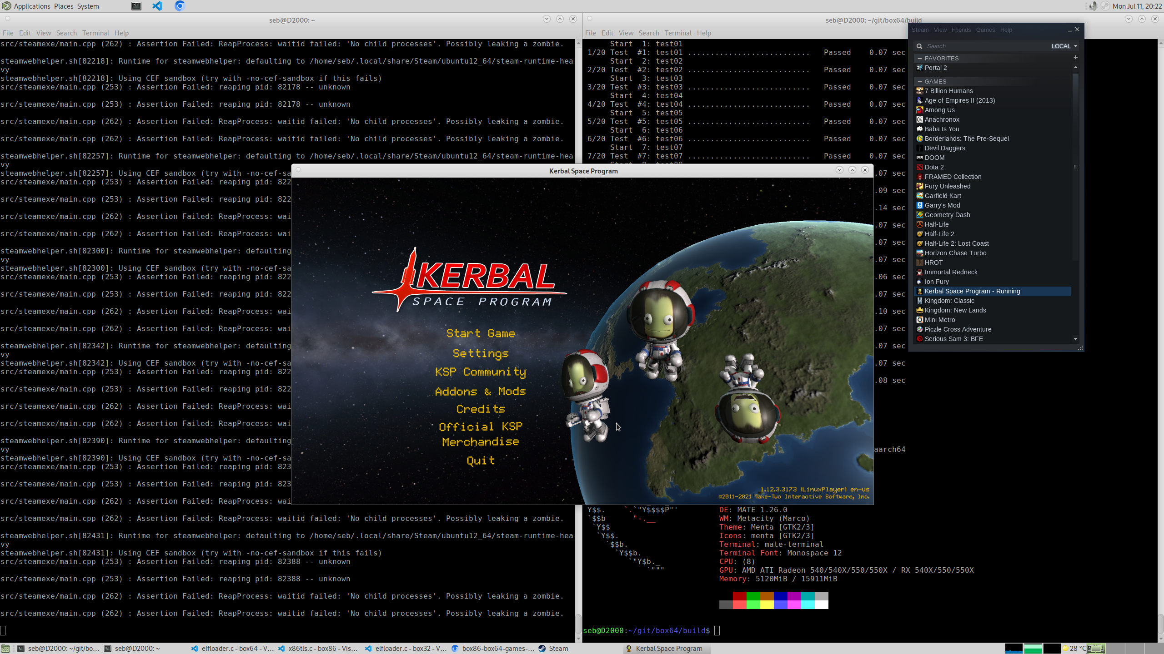
Task: Click Start Game in Kerbal menu
Action: 481,333
